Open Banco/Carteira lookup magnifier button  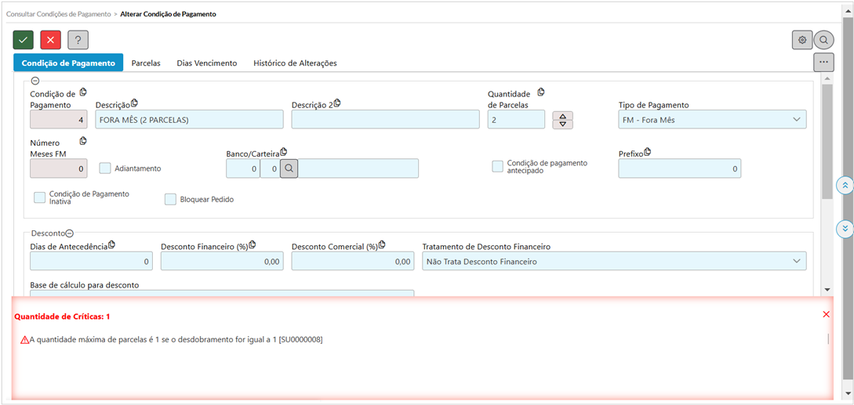(289, 168)
